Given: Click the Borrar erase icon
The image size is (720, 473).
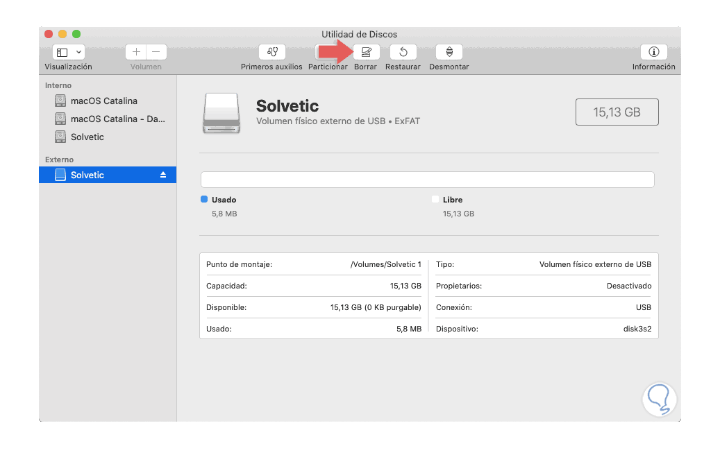Looking at the screenshot, I should coord(366,52).
